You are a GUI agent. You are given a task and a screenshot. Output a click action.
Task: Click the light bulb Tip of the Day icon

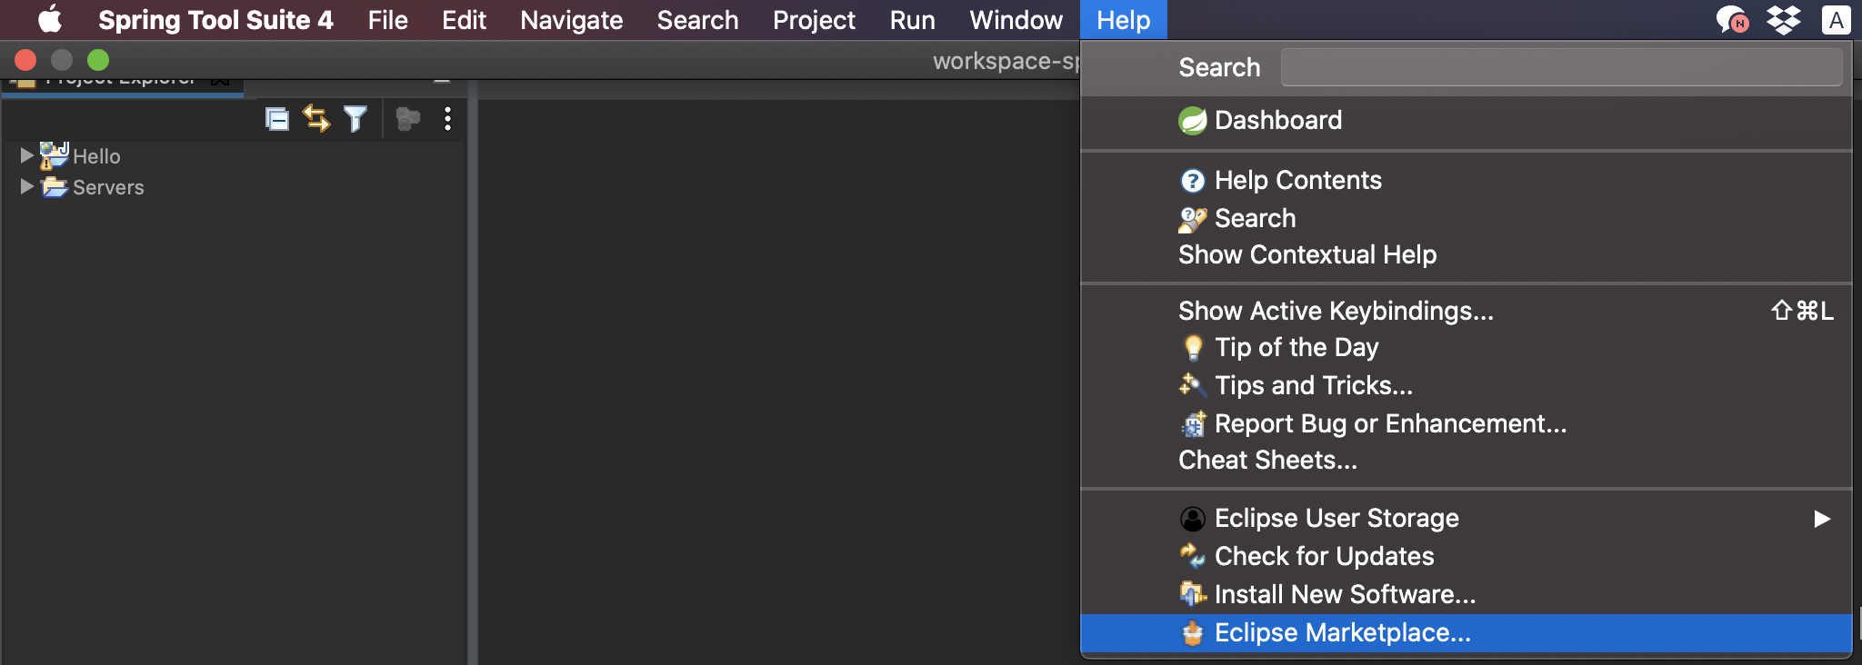pyautogui.click(x=1193, y=348)
